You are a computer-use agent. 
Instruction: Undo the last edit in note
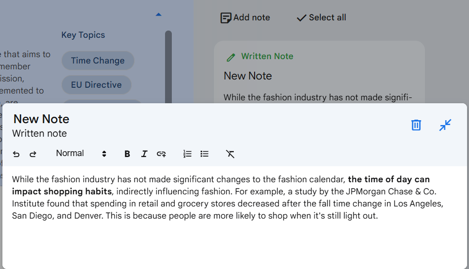point(16,154)
